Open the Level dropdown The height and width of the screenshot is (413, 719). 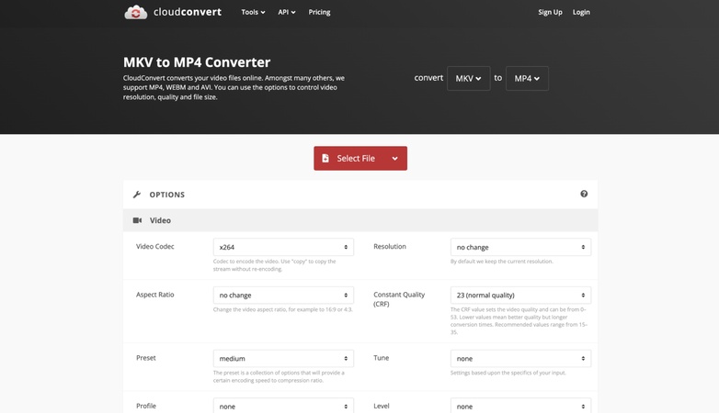point(520,406)
